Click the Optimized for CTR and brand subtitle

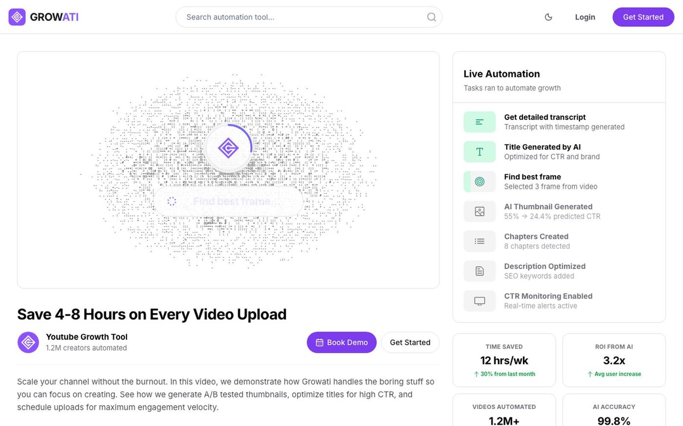(552, 157)
